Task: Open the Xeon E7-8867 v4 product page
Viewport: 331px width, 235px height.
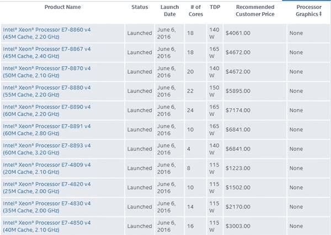Action: 46,49
